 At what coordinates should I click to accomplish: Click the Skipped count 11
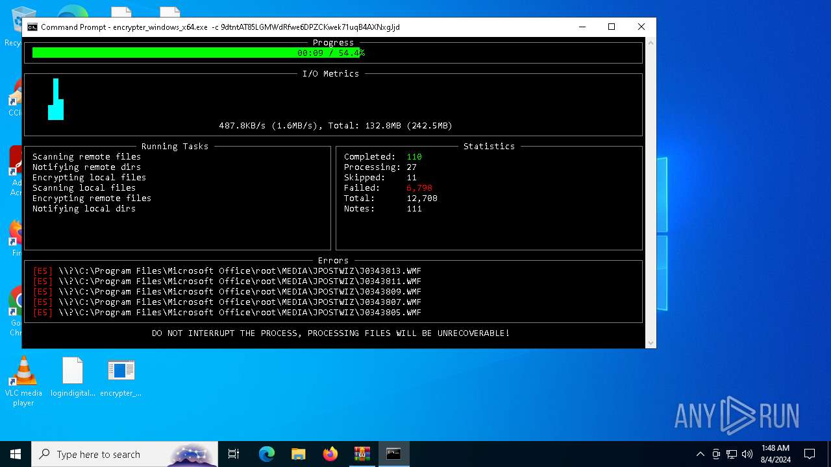(x=412, y=177)
